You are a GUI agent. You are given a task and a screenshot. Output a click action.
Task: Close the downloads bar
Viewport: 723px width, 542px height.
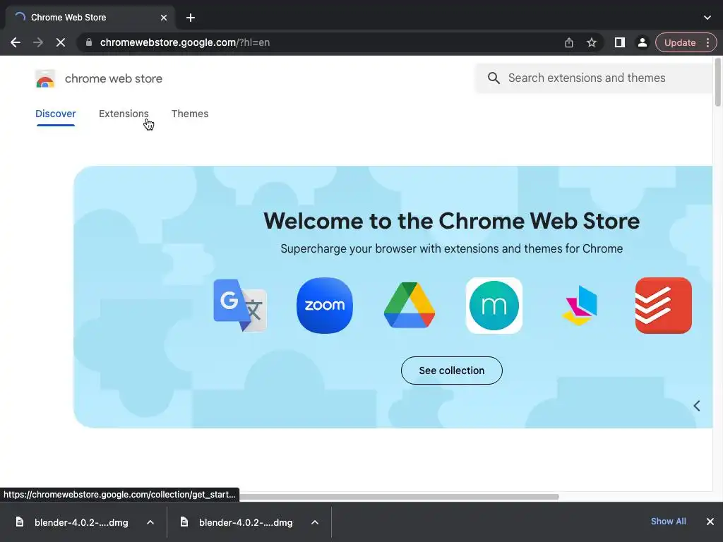pyautogui.click(x=710, y=522)
